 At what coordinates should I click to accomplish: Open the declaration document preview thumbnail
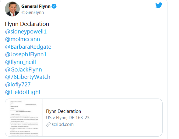pyautogui.click(x=24, y=118)
